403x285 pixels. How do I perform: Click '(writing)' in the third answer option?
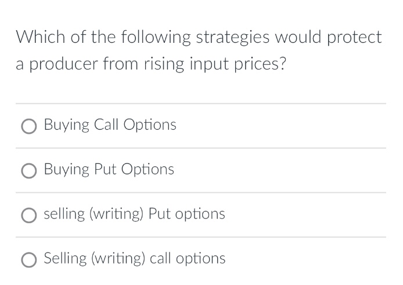[116, 214]
